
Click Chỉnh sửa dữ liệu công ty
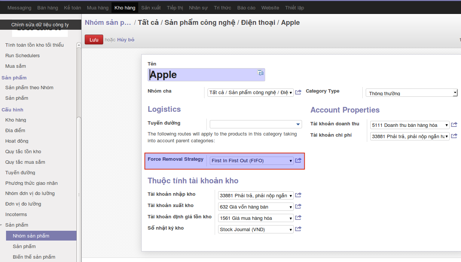click(x=40, y=25)
